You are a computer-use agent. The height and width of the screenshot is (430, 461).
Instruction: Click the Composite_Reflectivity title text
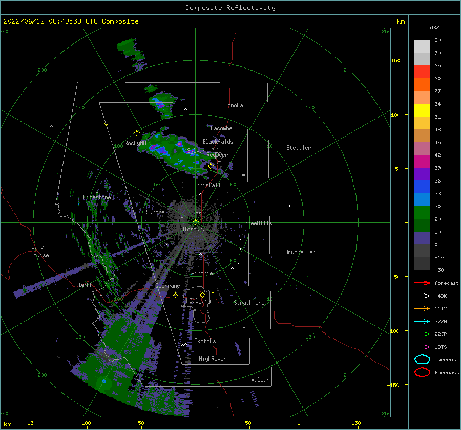(x=230, y=8)
